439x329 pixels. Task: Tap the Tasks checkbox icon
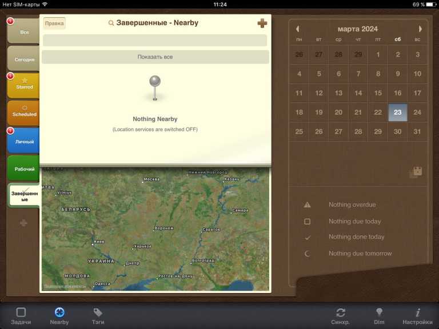click(x=21, y=312)
